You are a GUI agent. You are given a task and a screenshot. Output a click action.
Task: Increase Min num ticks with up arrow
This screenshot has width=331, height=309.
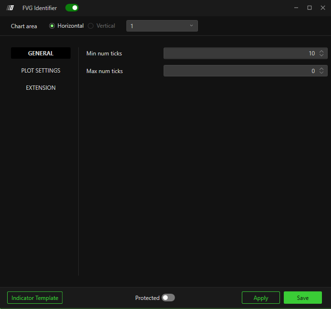(322, 52)
